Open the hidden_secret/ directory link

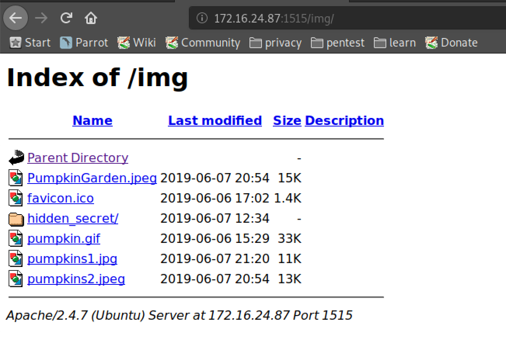coord(73,218)
